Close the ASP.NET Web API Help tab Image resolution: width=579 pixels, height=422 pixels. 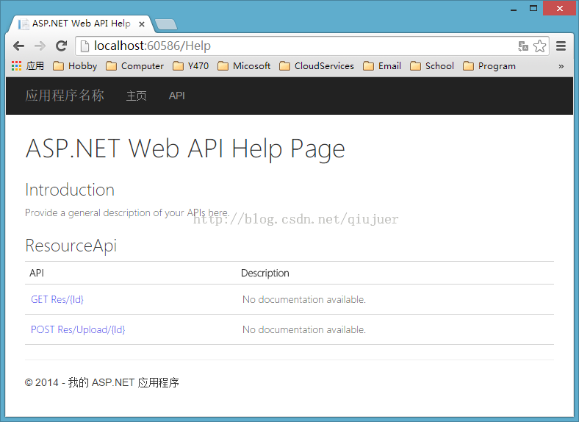coord(141,24)
